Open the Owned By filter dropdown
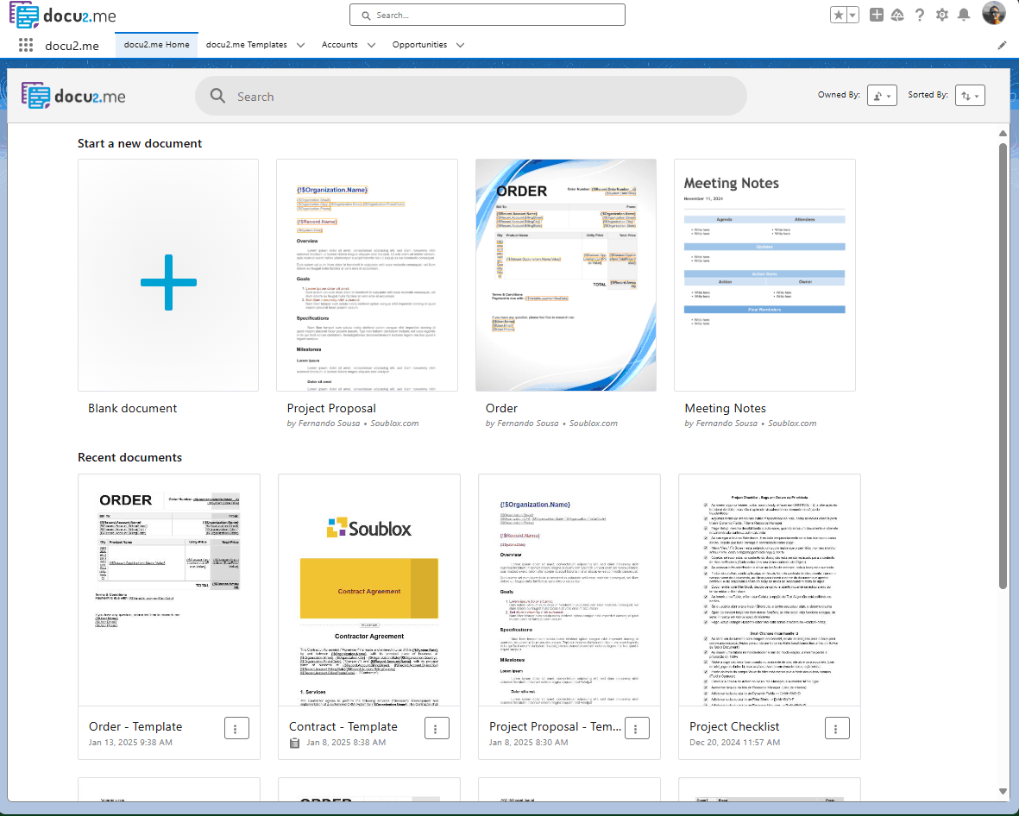Image resolution: width=1019 pixels, height=816 pixels. [x=882, y=96]
